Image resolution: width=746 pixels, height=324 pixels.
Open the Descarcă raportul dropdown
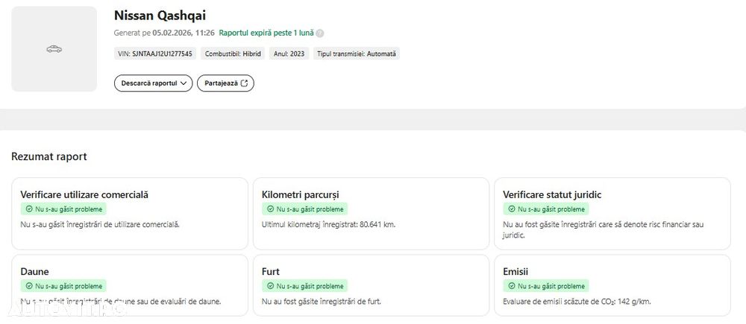(x=153, y=83)
